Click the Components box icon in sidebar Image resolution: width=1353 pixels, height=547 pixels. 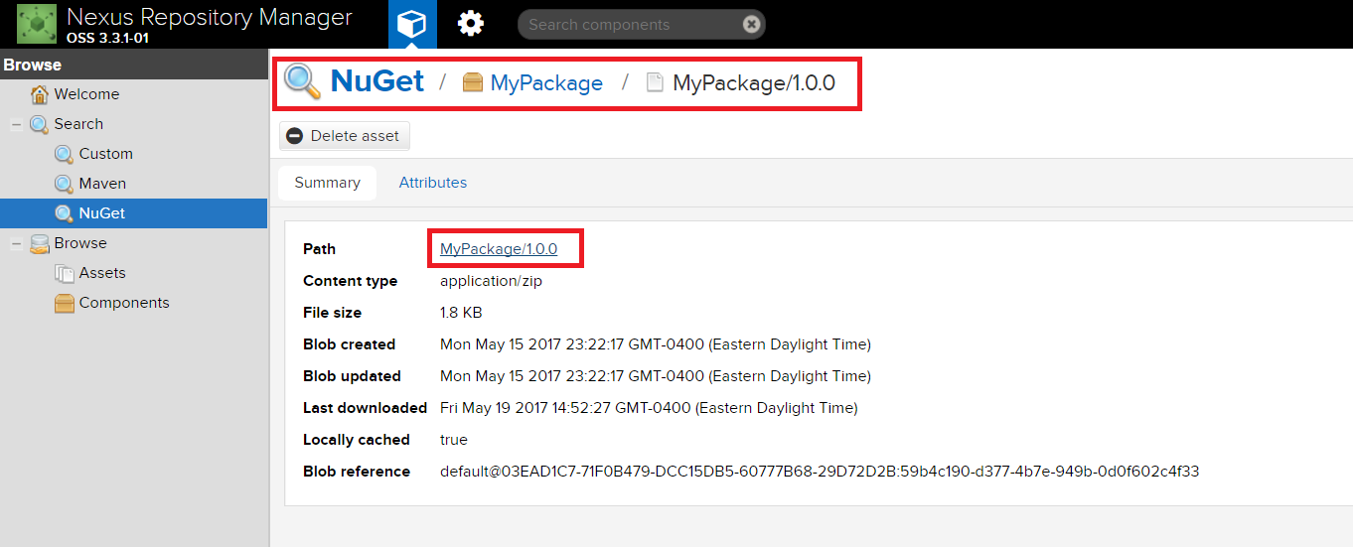tap(64, 303)
